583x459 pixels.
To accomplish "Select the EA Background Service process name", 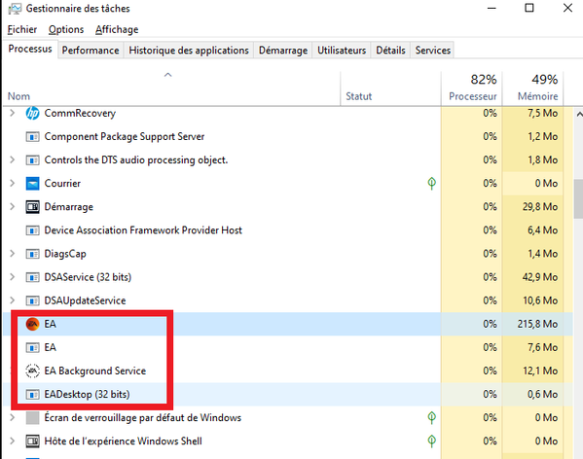I will (94, 371).
